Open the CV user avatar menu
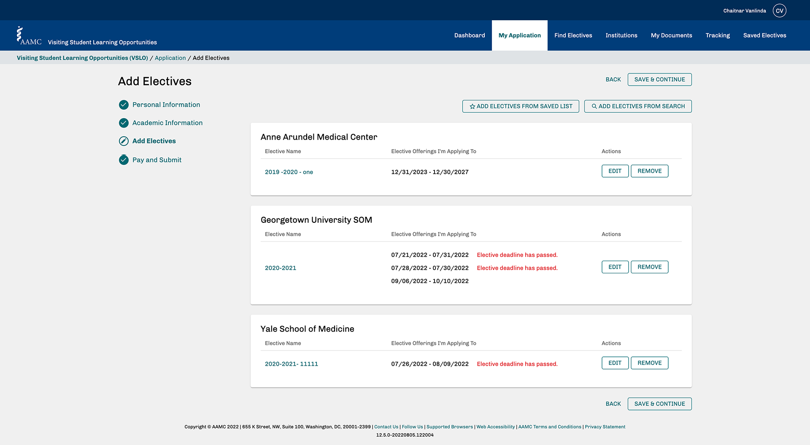Viewport: 810px width, 445px height. point(779,11)
